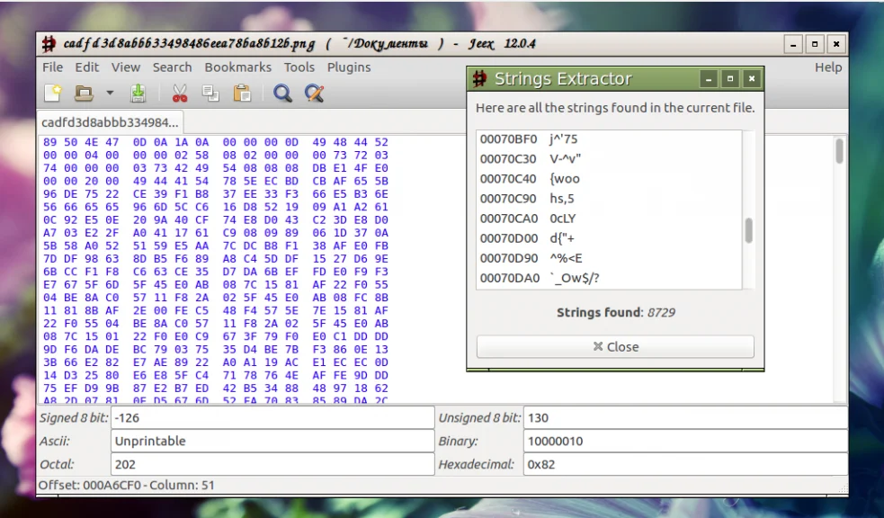Open the View menu
This screenshot has height=518, width=884.
click(x=125, y=67)
